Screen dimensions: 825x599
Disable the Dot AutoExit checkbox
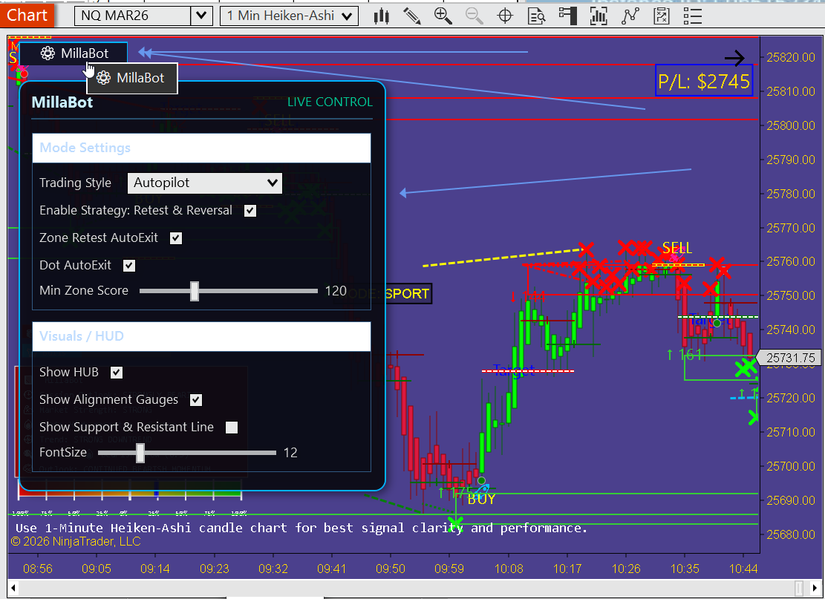click(x=129, y=265)
